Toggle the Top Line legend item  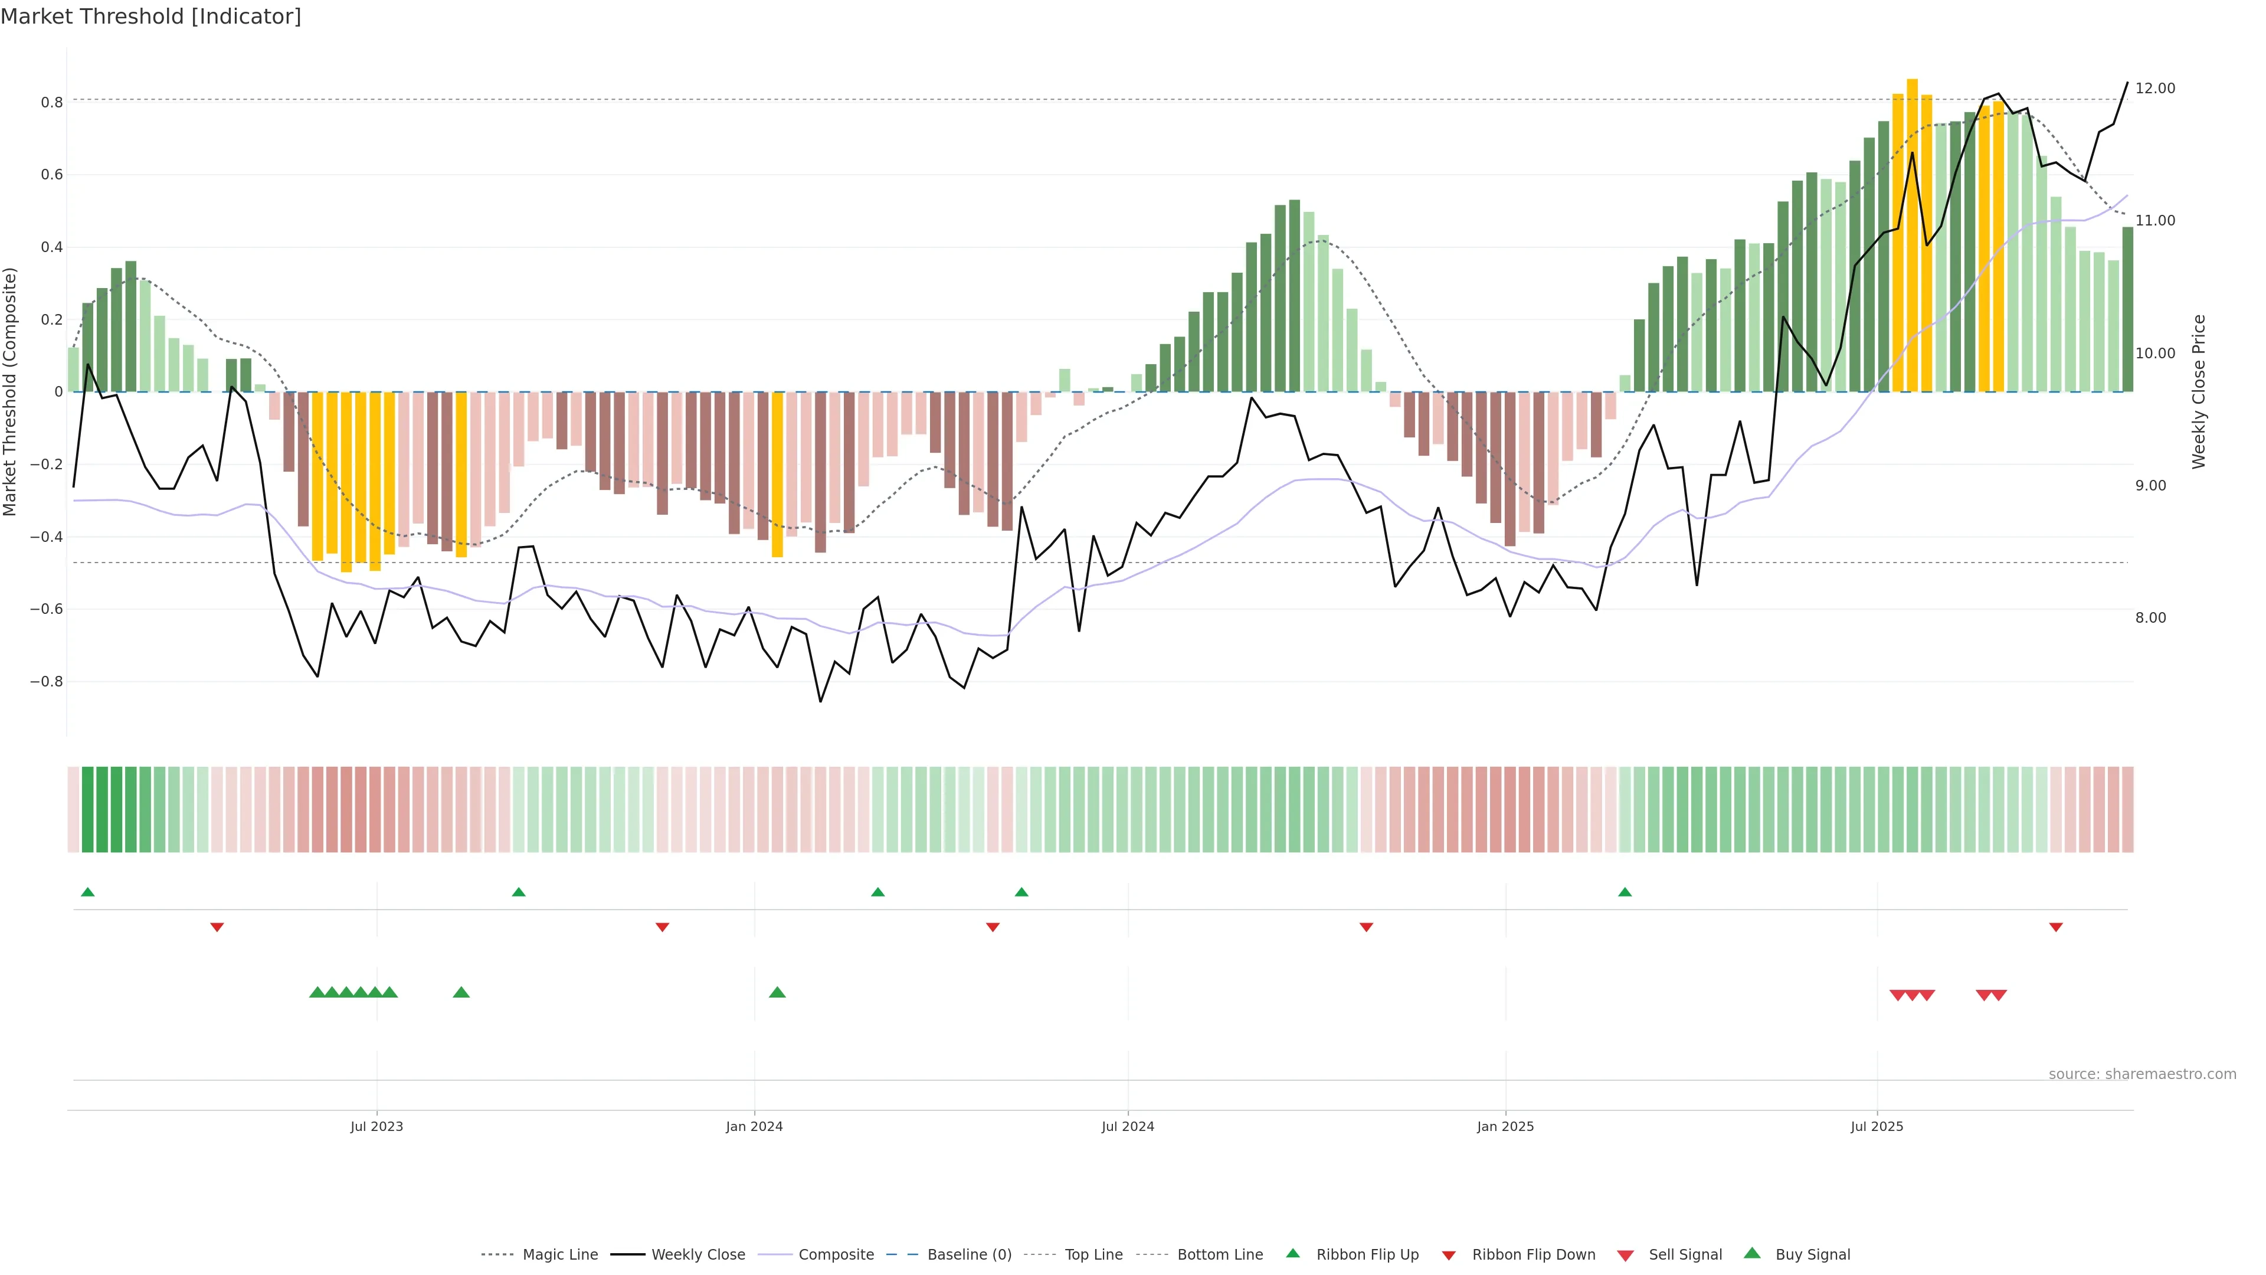click(1093, 1255)
